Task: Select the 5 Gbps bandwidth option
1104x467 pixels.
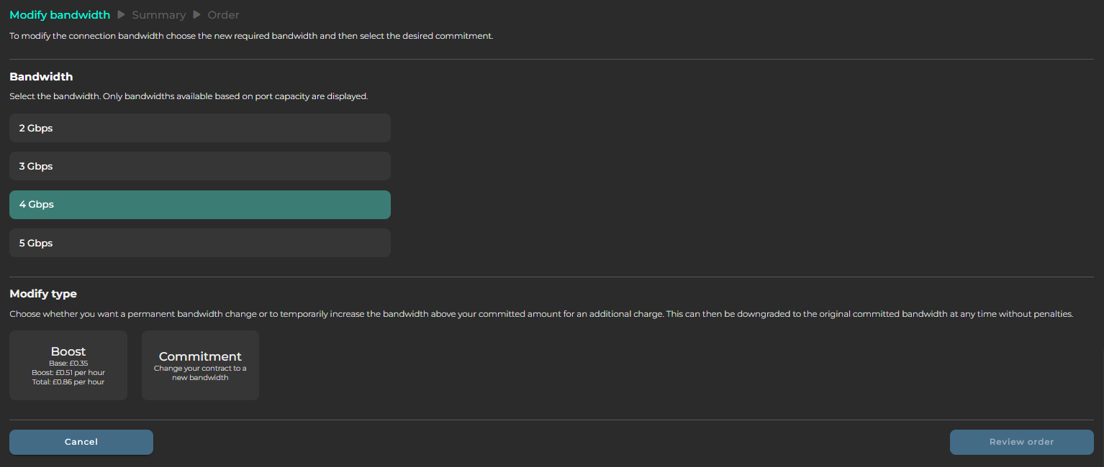Action: point(199,243)
